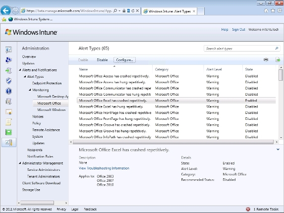Open the Administration workspace icon
Image resolution: width=284 pixels, height=213 pixels.
coord(8,143)
